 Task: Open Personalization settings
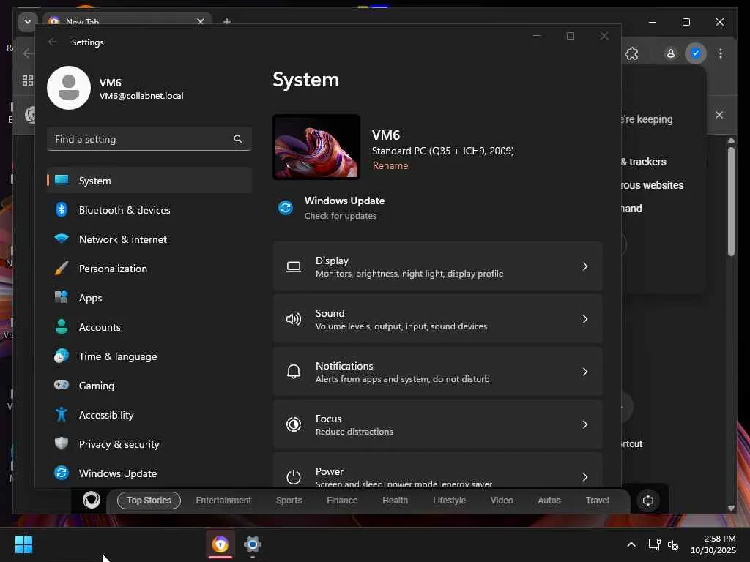(149, 269)
